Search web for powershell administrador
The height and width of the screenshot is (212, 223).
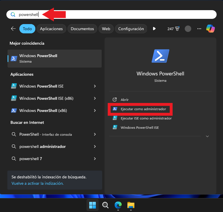[x=42, y=146]
